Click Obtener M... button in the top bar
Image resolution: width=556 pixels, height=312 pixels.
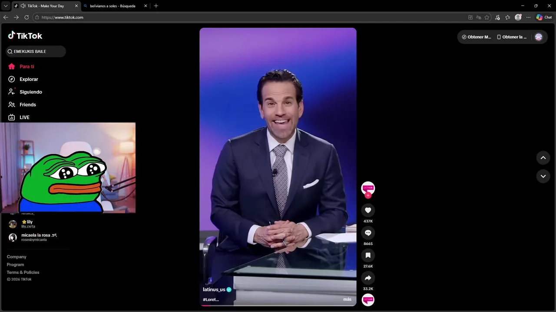click(x=477, y=37)
